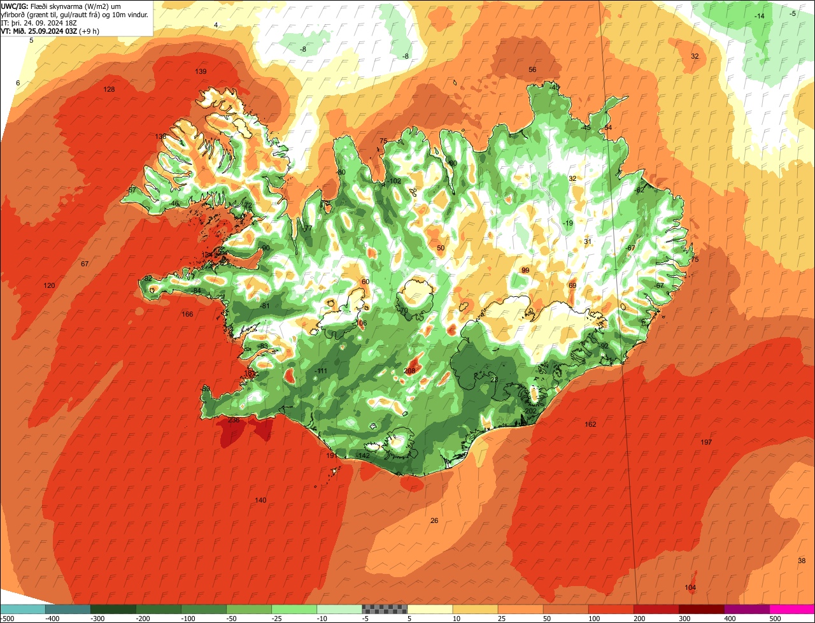Image resolution: width=815 pixels, height=623 pixels.
Task: Click the map value '140' south of Iceland
Action: tap(260, 500)
